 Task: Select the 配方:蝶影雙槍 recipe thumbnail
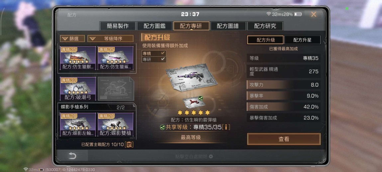point(116,124)
